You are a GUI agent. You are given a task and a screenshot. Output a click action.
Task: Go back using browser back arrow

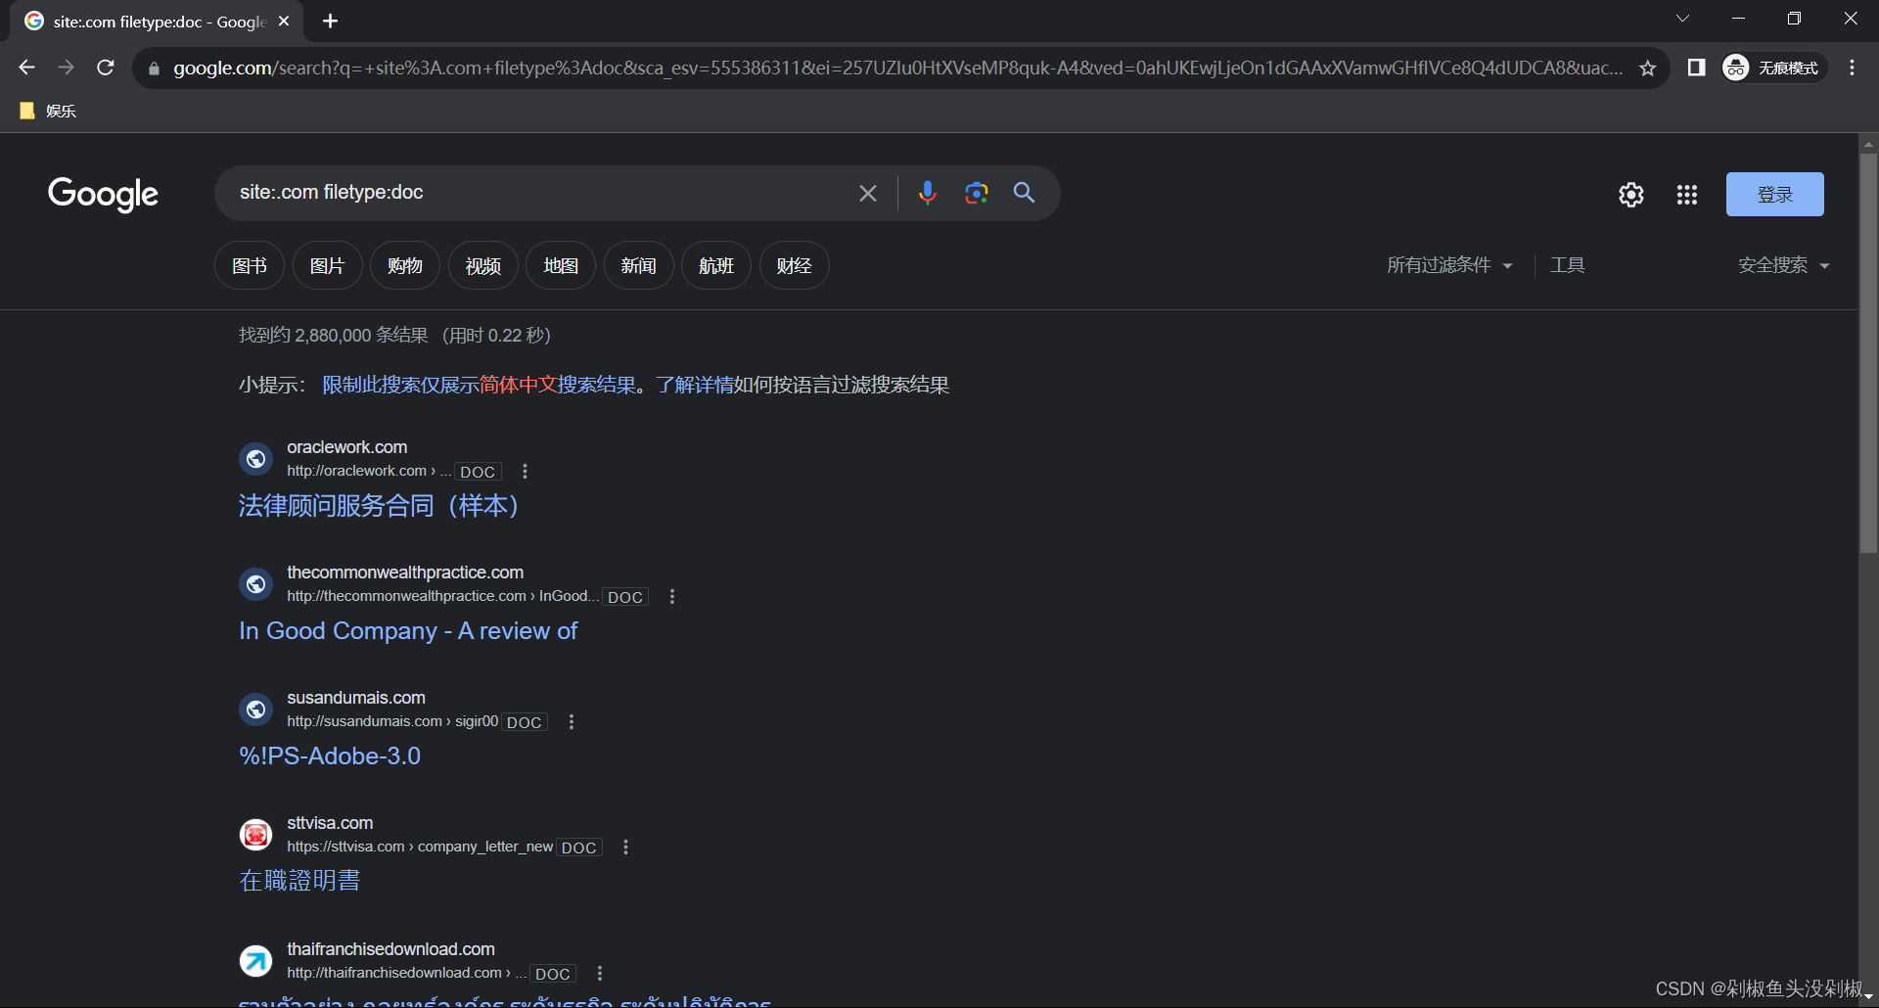coord(26,68)
